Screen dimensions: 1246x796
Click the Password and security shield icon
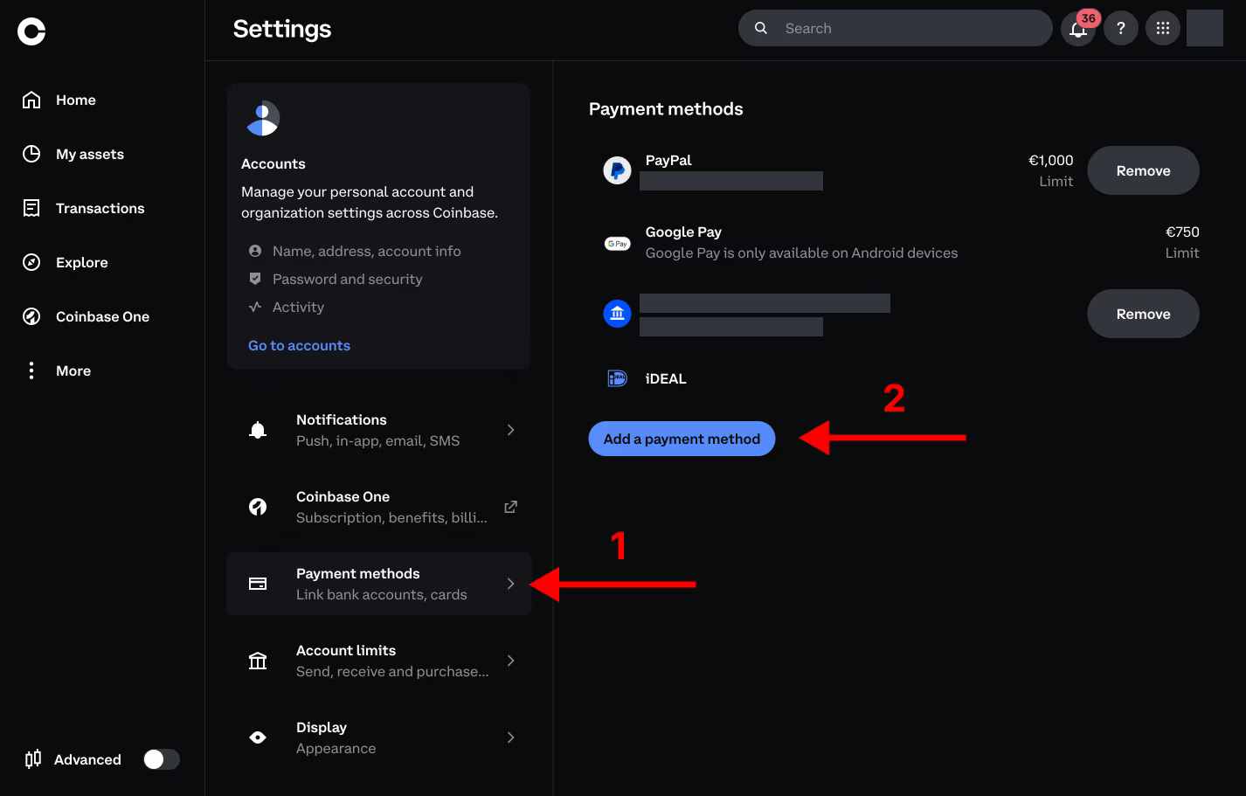click(255, 279)
